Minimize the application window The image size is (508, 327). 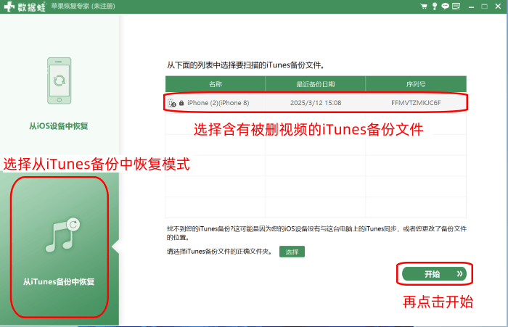(470, 7)
